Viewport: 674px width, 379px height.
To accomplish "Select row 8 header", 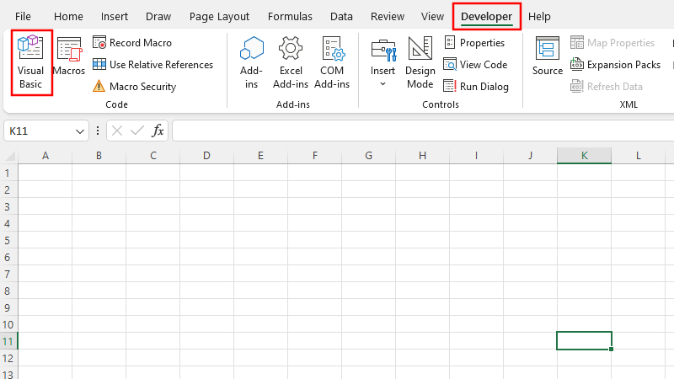I will coord(8,291).
